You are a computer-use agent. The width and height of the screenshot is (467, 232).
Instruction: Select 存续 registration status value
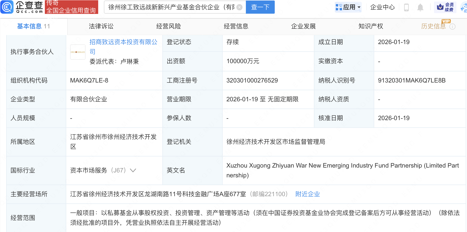232,42
